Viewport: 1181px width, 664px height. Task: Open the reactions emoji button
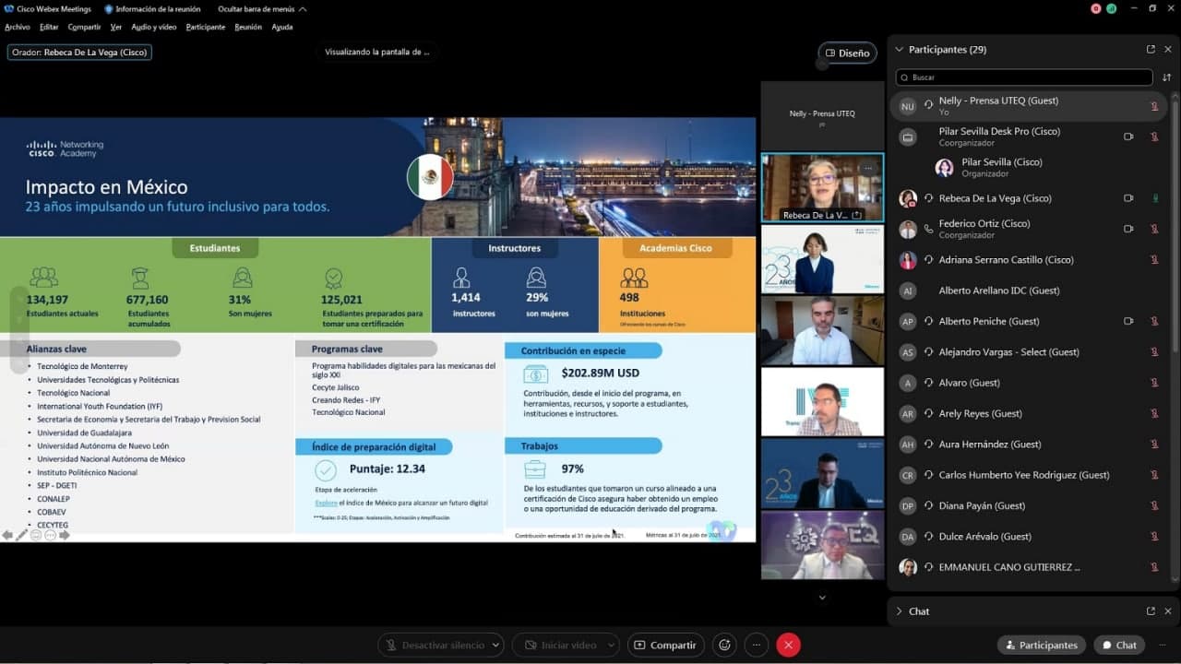pos(725,646)
